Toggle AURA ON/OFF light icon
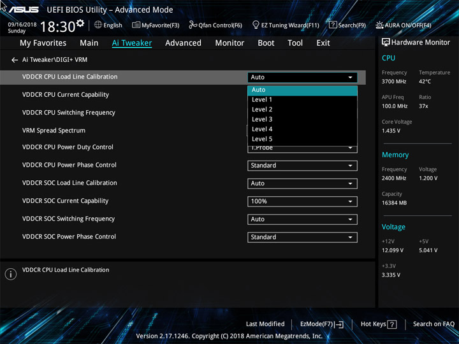Image resolution: width=459 pixels, height=344 pixels. click(x=379, y=25)
